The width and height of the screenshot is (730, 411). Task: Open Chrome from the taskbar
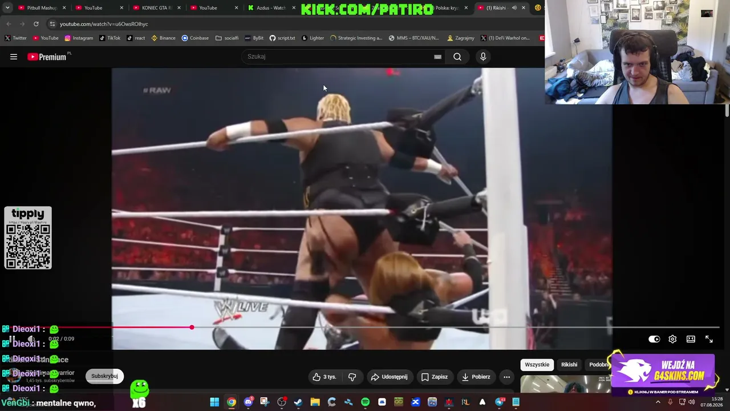click(231, 402)
